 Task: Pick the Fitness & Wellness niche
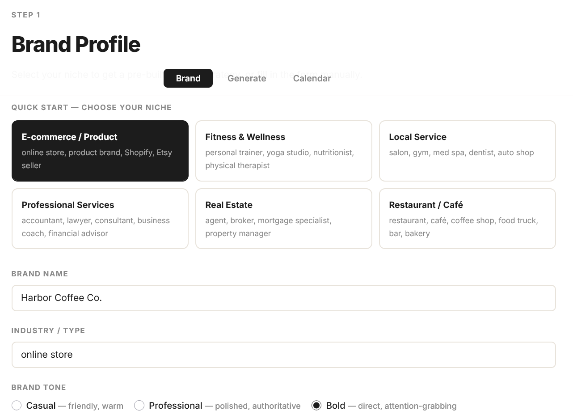click(284, 151)
